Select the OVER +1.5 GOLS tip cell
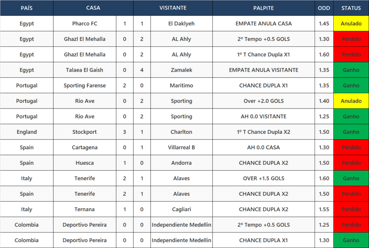This screenshot has width=369, height=248. pyautogui.click(x=263, y=178)
